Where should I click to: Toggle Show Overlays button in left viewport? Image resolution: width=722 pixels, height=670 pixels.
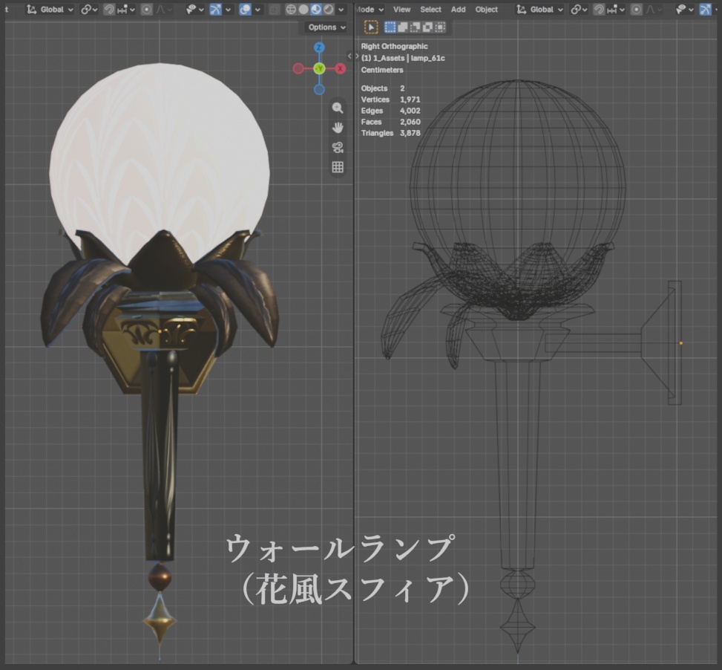(245, 9)
